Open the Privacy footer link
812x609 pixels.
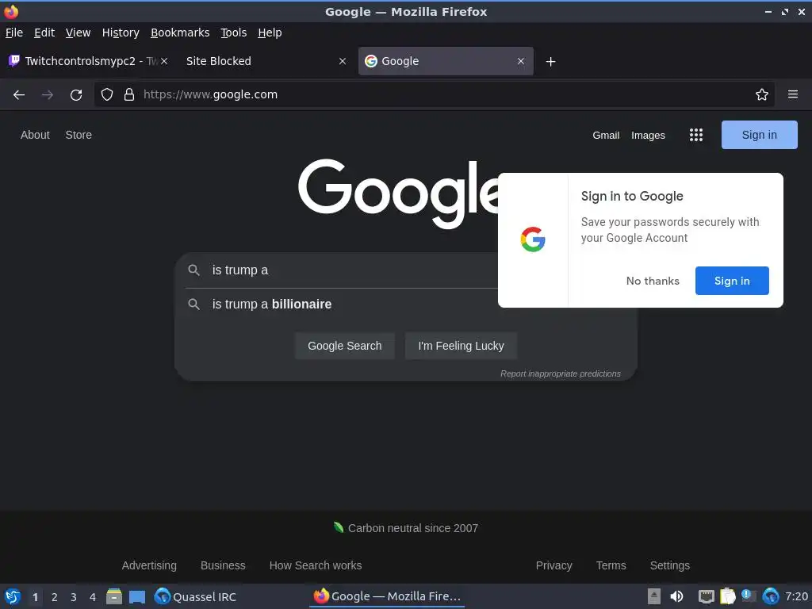tap(553, 565)
